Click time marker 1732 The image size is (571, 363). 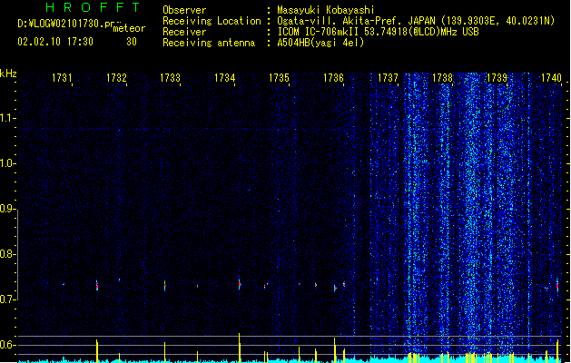click(x=116, y=78)
